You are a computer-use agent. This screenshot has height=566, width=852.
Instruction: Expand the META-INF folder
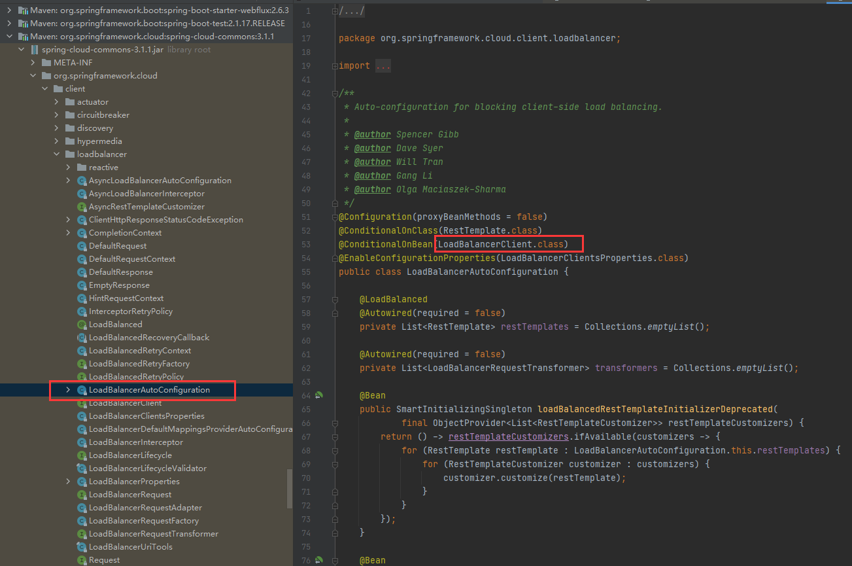[33, 63]
